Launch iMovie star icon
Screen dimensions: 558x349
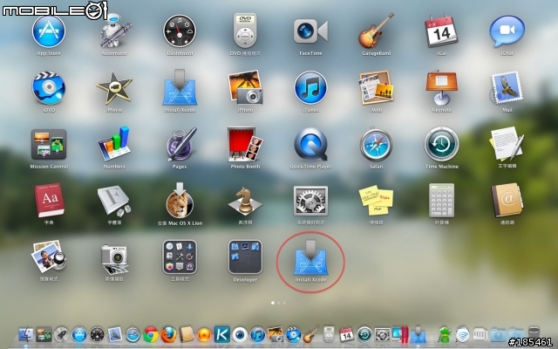pyautogui.click(x=114, y=88)
